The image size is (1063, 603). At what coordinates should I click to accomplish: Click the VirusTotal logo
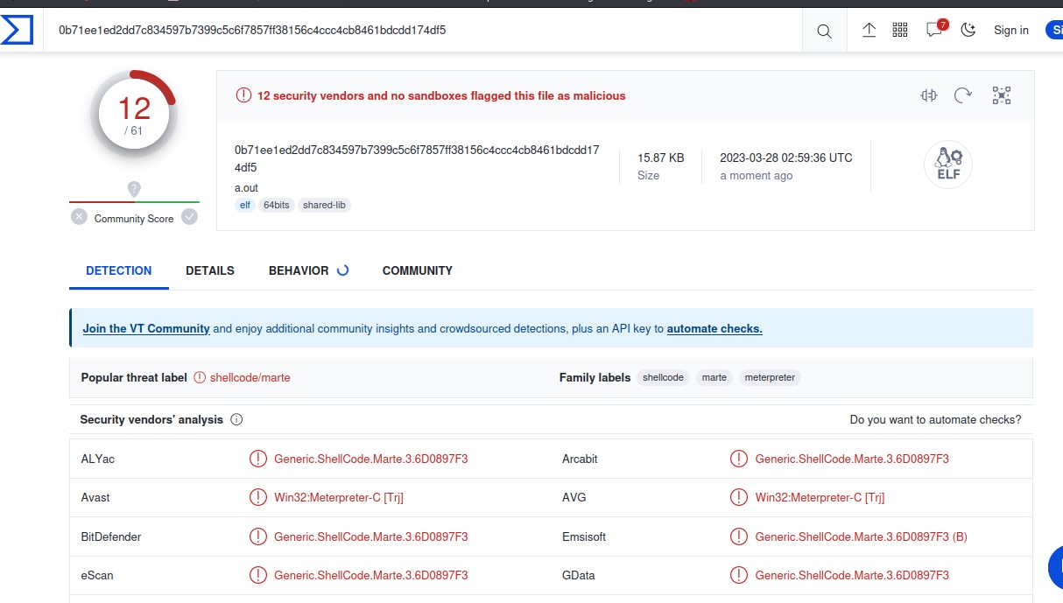coord(18,30)
